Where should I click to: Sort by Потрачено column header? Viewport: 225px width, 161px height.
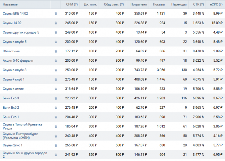pyautogui.click(x=138, y=4)
